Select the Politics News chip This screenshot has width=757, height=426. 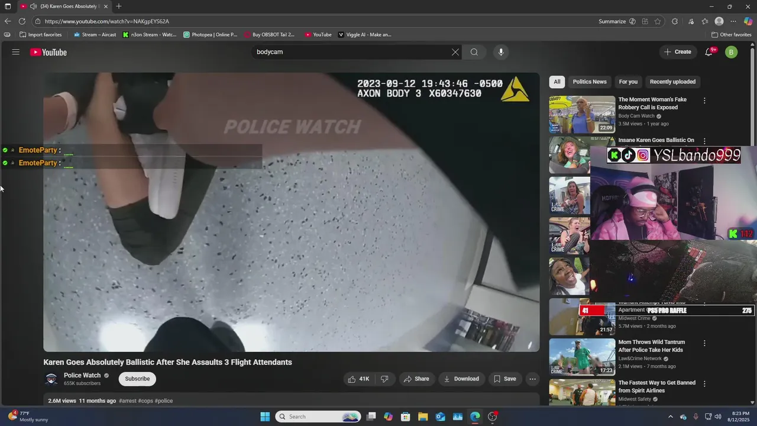tap(590, 82)
